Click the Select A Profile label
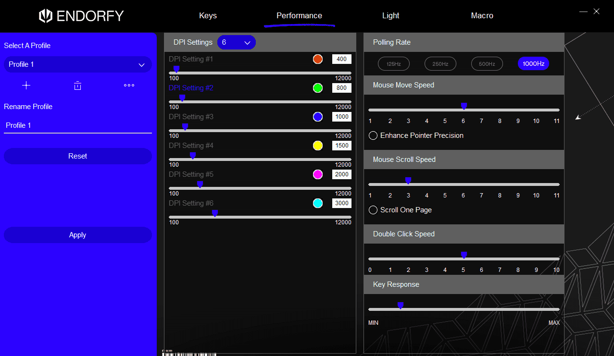Image resolution: width=614 pixels, height=356 pixels. click(x=27, y=46)
